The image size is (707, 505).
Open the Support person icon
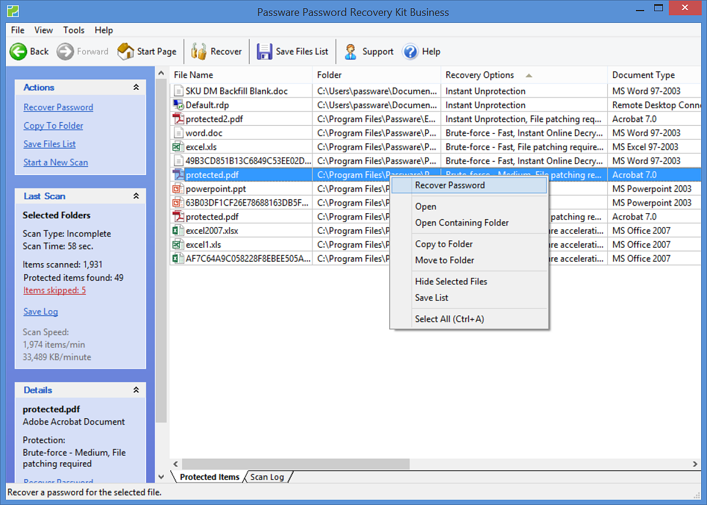click(x=351, y=52)
